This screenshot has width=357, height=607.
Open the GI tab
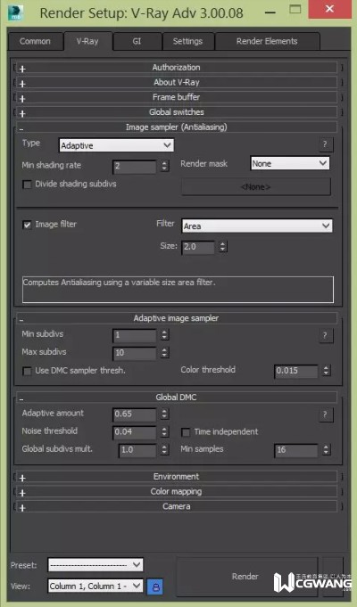coord(137,41)
